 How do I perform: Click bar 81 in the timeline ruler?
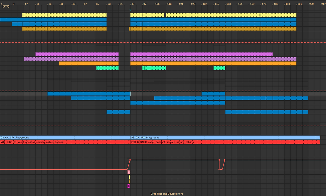click(121, 4)
